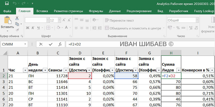Viewport: 215px width, 107px height.
Task: Click the Copy icon
Action: click(x=17, y=24)
